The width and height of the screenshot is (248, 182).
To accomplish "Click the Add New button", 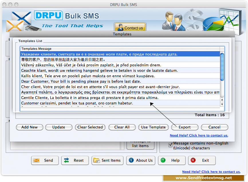I will [x=29, y=127].
